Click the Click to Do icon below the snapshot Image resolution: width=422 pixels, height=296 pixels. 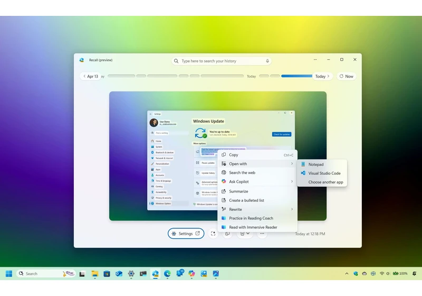pyautogui.click(x=213, y=234)
